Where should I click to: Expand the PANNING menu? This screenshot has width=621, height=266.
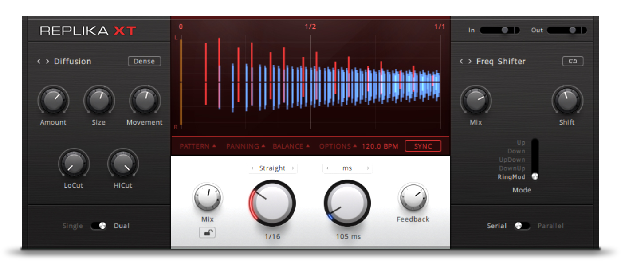(246, 146)
